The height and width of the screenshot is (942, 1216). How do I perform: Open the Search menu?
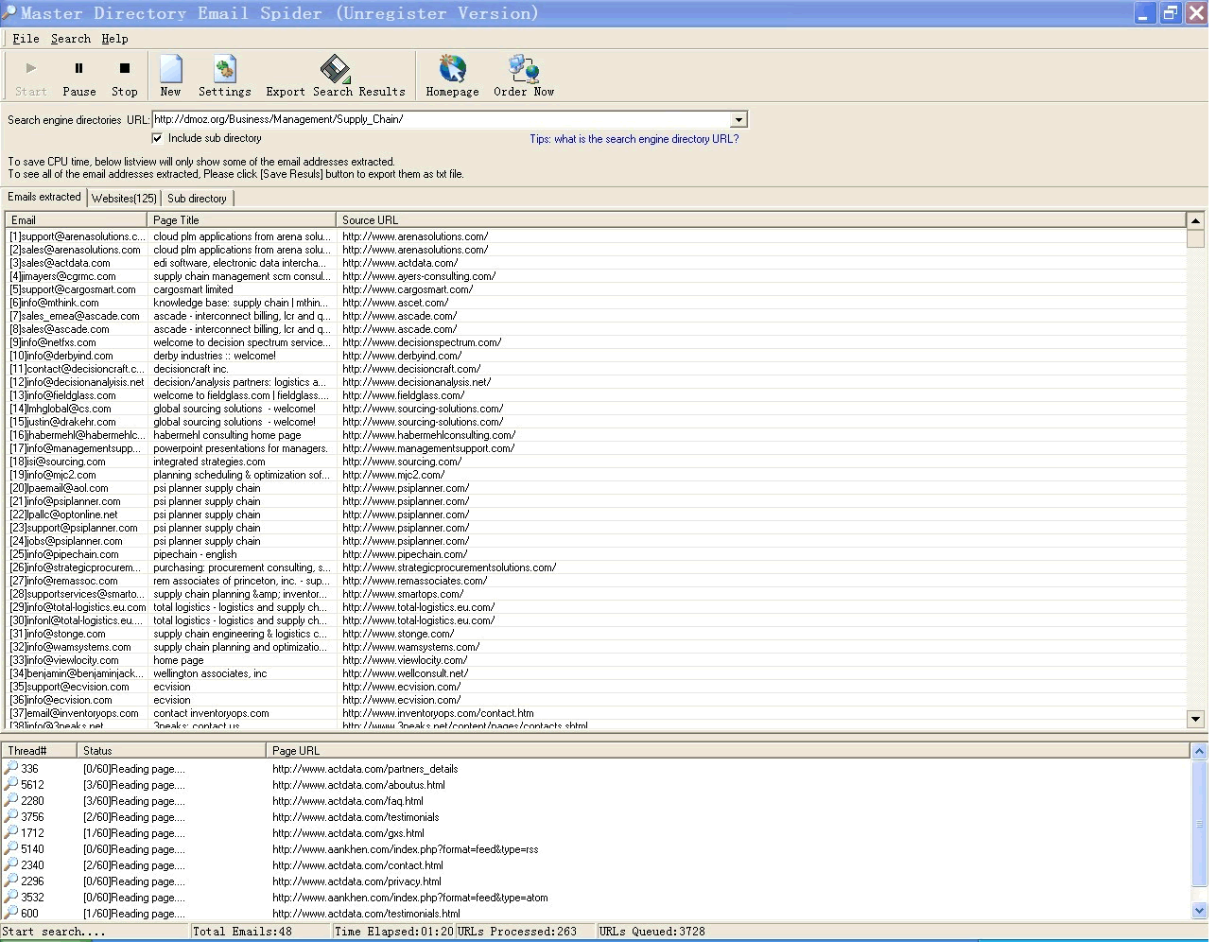71,39
